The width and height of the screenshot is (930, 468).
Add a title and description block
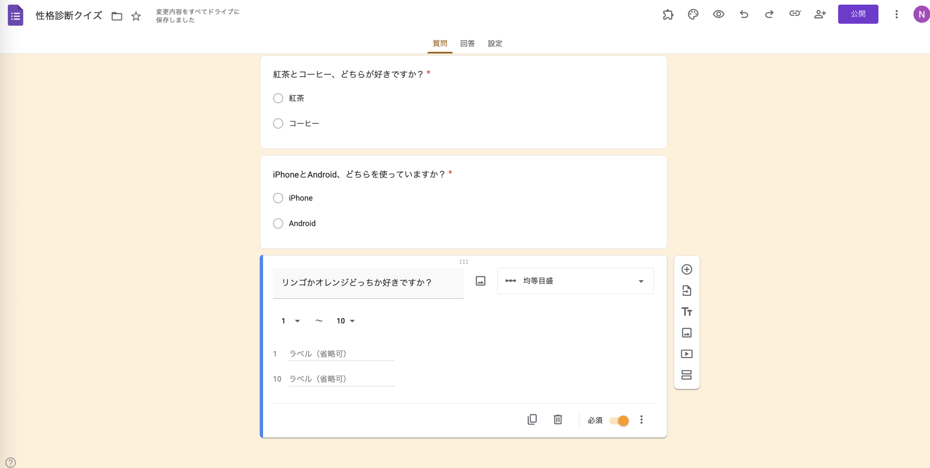click(x=687, y=311)
